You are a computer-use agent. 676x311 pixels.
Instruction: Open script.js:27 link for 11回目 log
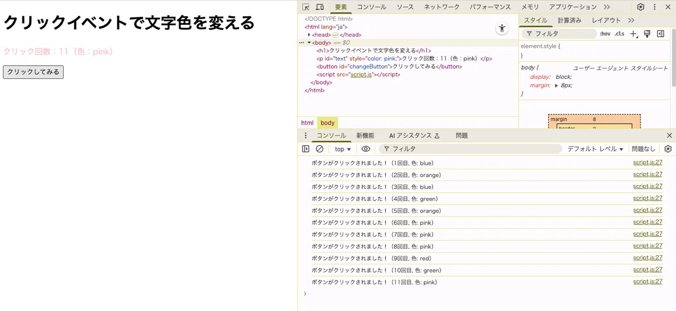(647, 282)
